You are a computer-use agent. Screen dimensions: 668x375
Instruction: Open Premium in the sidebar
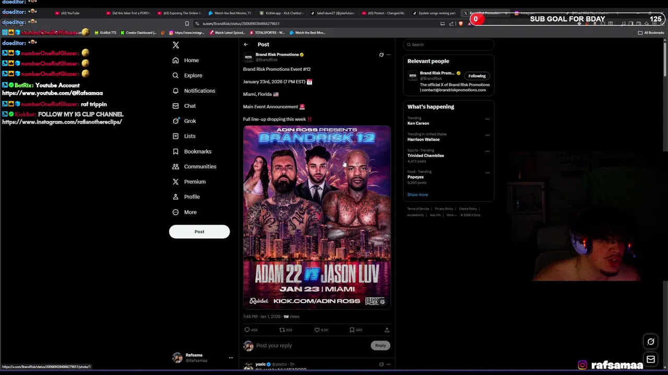coord(189,181)
